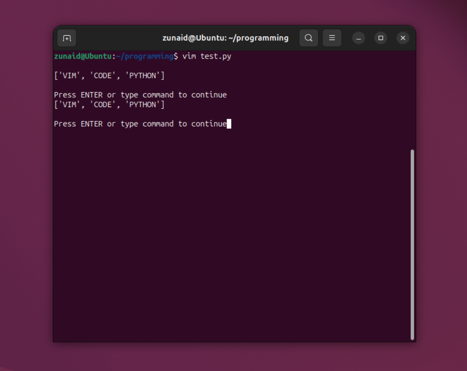Close the terminal window
Viewport: 467px width, 371px height.
403,38
